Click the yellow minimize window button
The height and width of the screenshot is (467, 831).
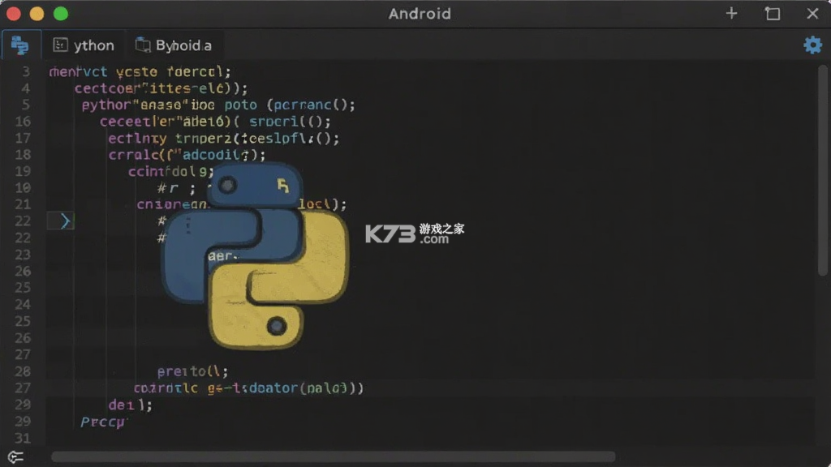tap(37, 14)
